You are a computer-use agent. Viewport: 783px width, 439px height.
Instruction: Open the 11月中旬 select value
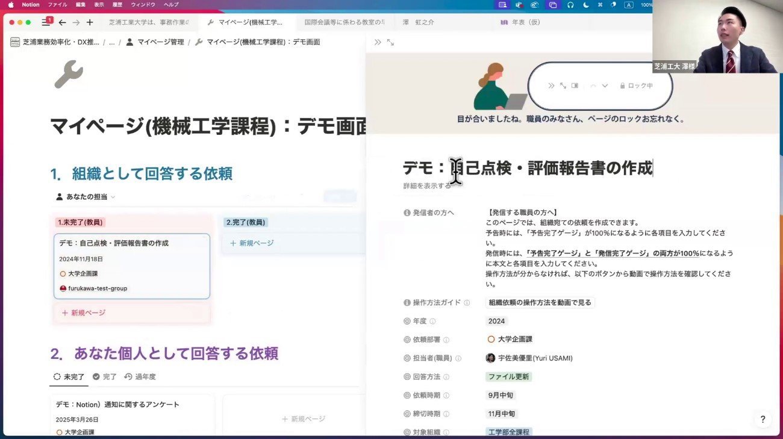[502, 414]
